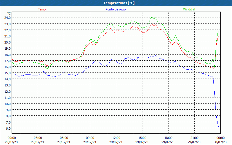Click the 00:00 29/07/23 time label
Viewport: 232px width, 145px height.
coord(11,140)
